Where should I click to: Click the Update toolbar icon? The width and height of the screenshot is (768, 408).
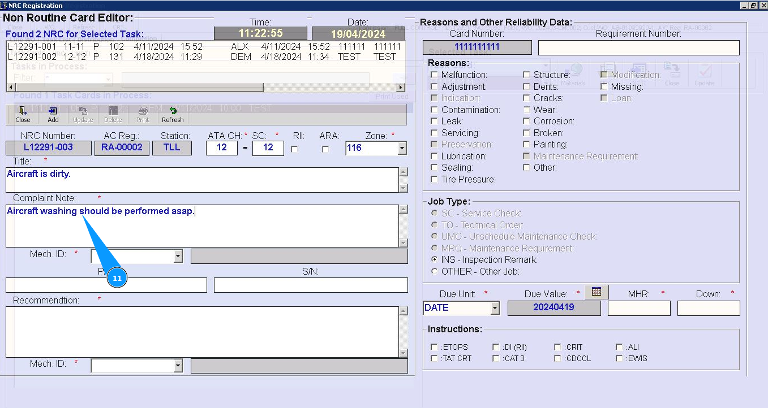[83, 114]
